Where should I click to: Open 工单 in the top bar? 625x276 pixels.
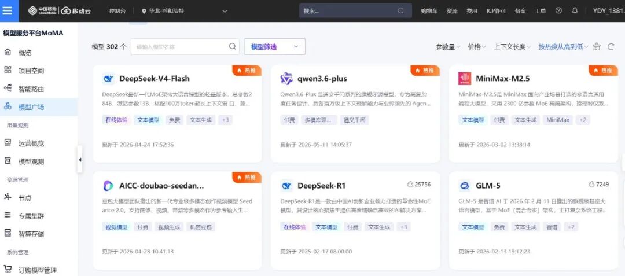click(x=540, y=11)
